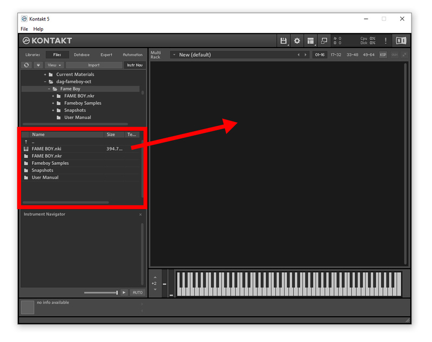Expand FAME BOY.nkr in the tree
The image size is (432, 342).
pyautogui.click(x=53, y=96)
